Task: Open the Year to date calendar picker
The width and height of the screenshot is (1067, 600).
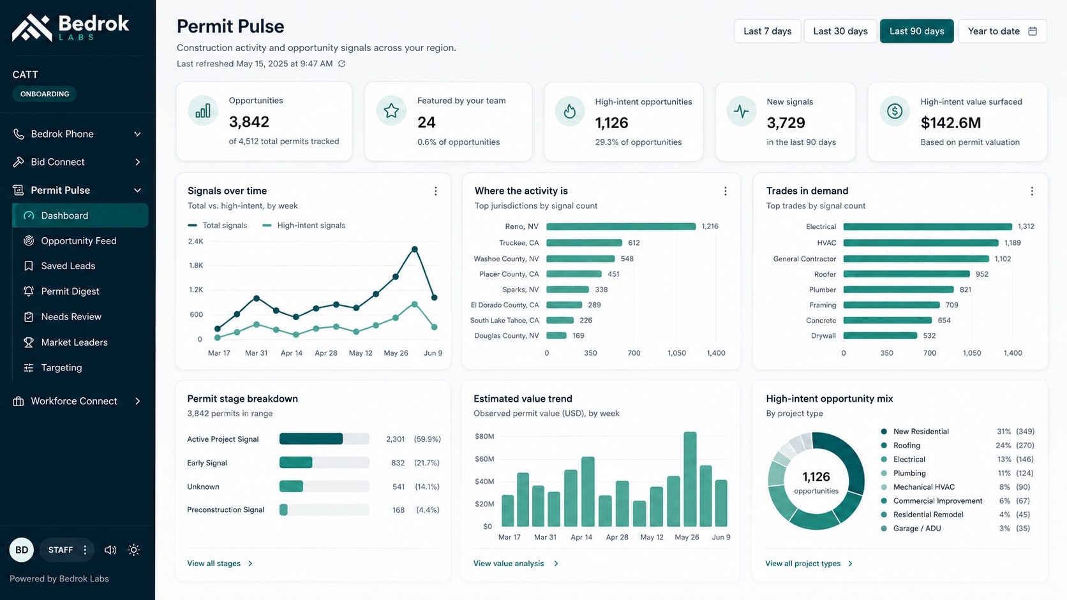Action: point(1003,31)
